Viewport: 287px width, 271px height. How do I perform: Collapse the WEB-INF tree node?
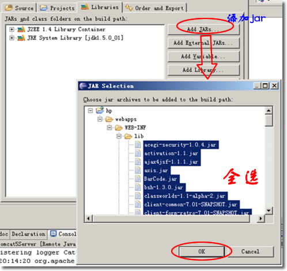point(109,127)
